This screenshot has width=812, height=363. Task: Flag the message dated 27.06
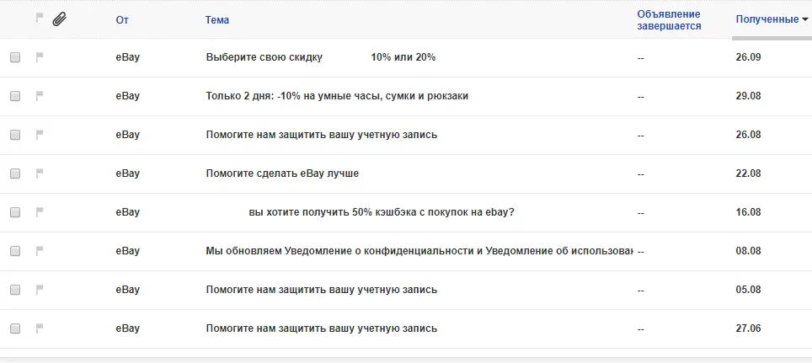pyautogui.click(x=40, y=328)
